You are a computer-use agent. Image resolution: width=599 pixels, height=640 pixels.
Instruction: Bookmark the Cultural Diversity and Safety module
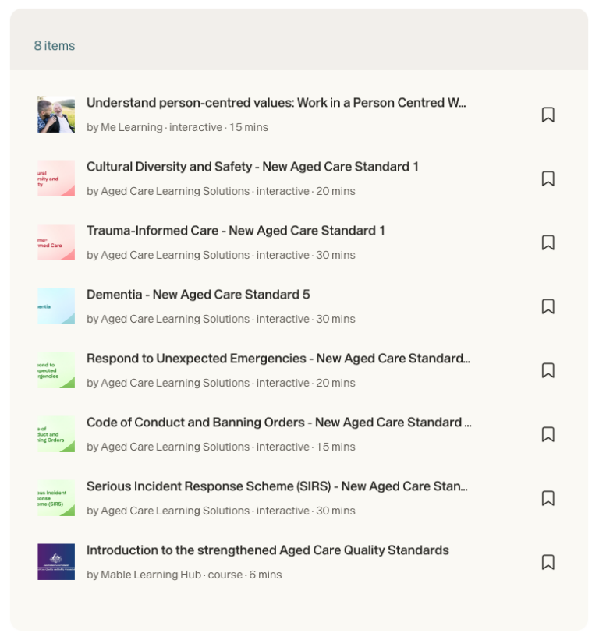[x=548, y=179]
